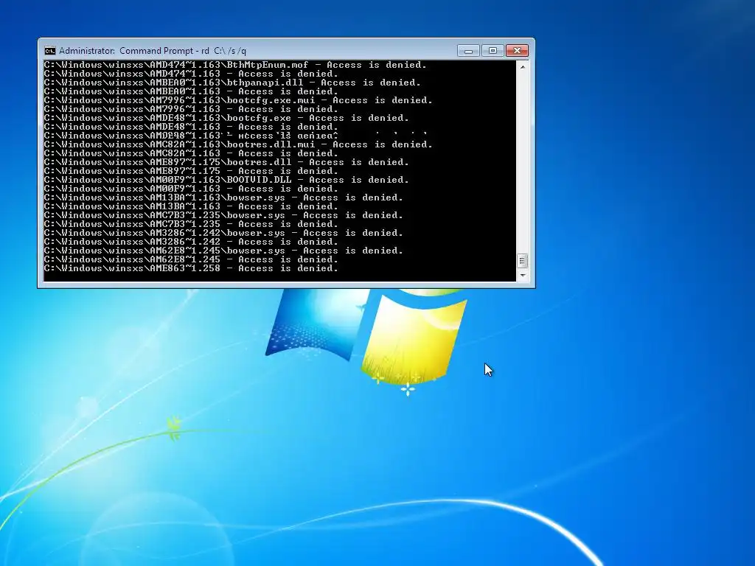Click the scroll thumb in the console scrollbar
755x566 pixels.
(x=523, y=261)
